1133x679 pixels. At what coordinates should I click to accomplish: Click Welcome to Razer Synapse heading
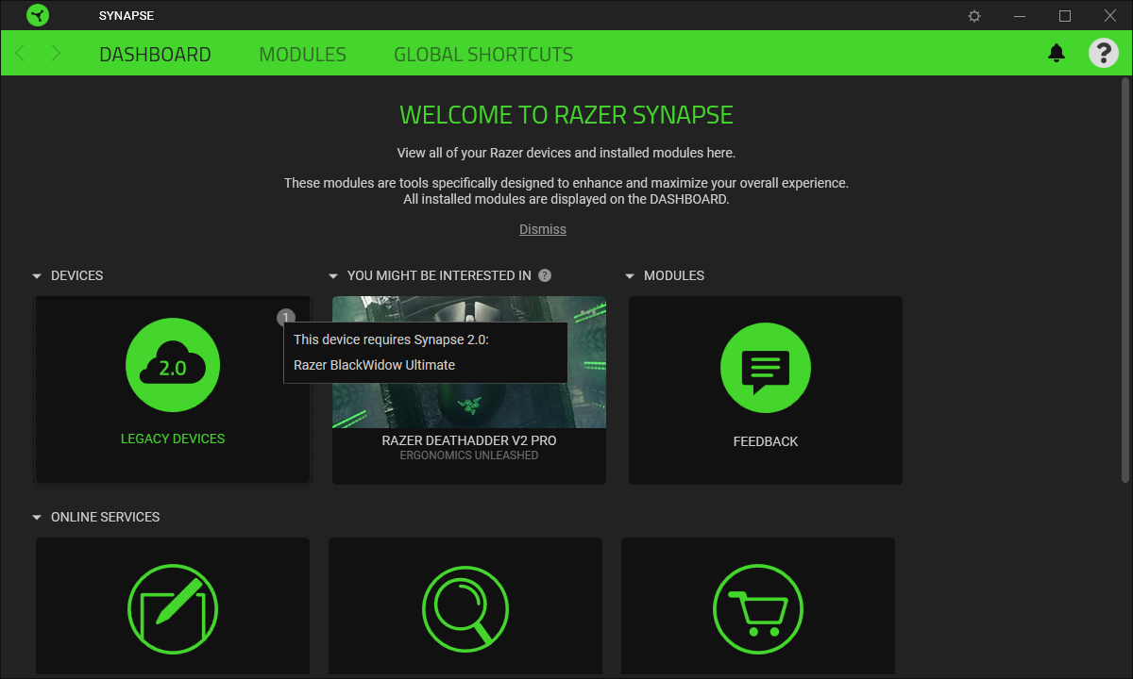tap(566, 115)
